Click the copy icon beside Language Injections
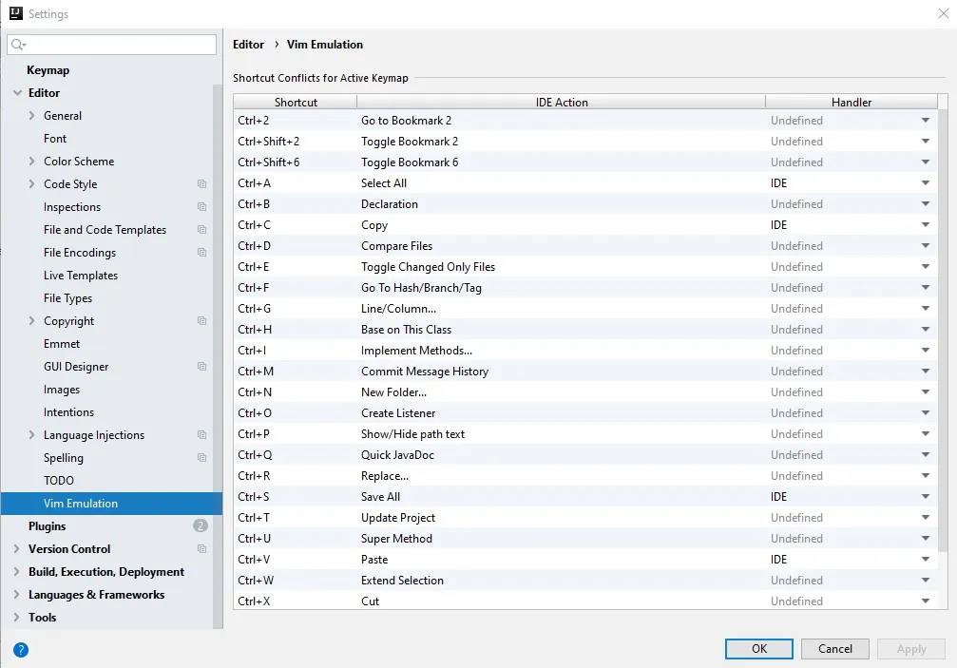This screenshot has height=668, width=957. coord(202,435)
